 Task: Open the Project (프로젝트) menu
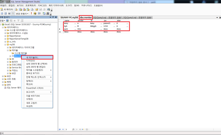[31, 6]
